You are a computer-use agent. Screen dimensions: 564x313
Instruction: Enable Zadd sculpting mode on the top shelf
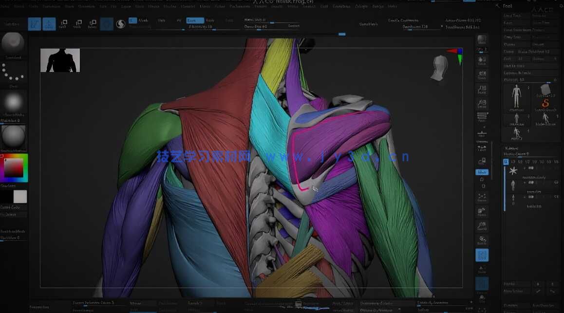pos(194,21)
